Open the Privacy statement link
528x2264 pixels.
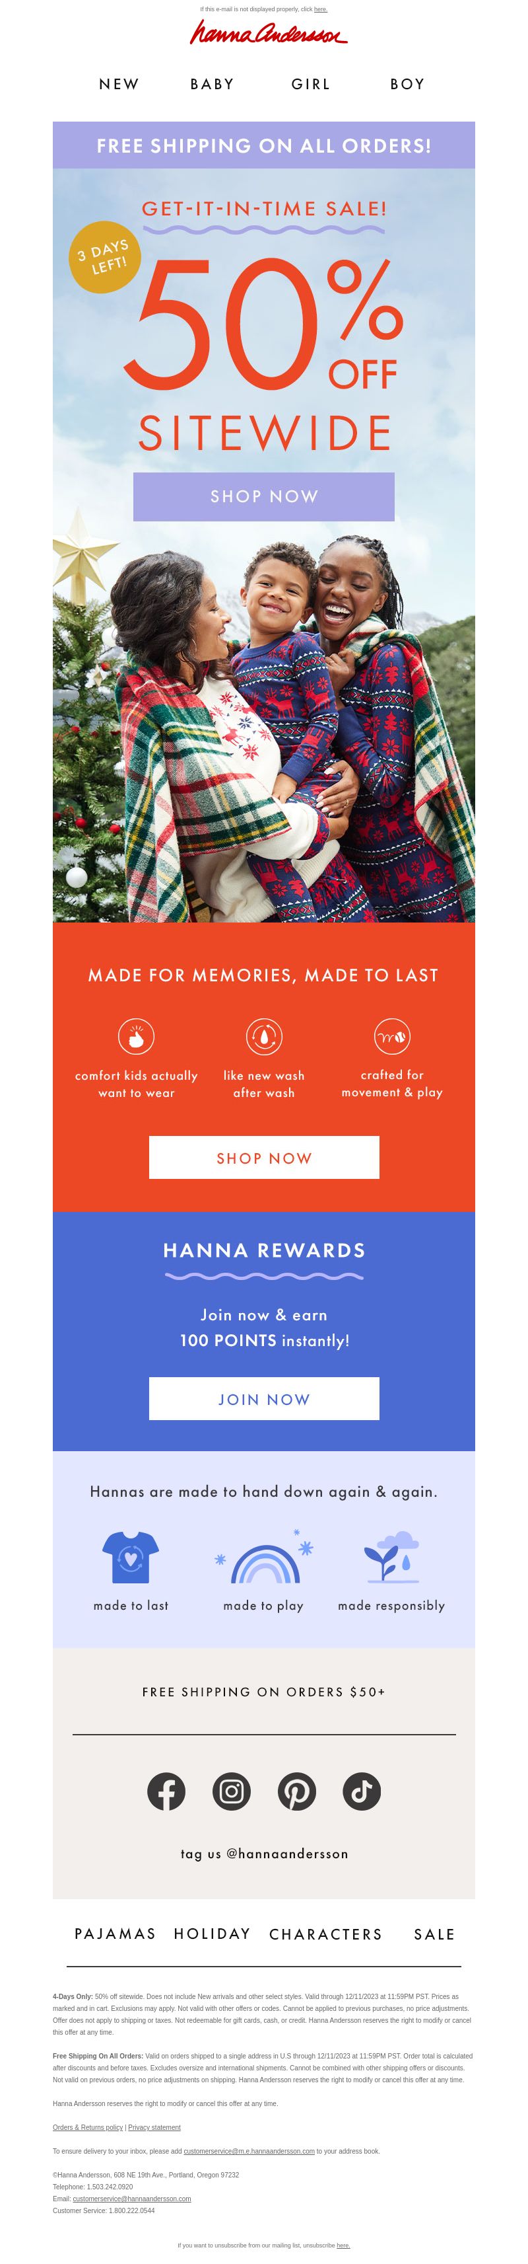[x=154, y=2128]
